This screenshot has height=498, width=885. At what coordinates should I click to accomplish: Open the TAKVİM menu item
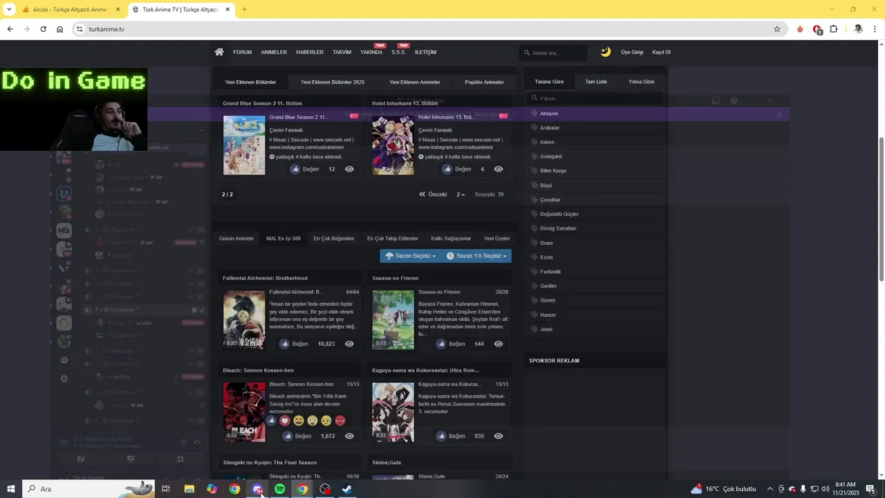[342, 53]
